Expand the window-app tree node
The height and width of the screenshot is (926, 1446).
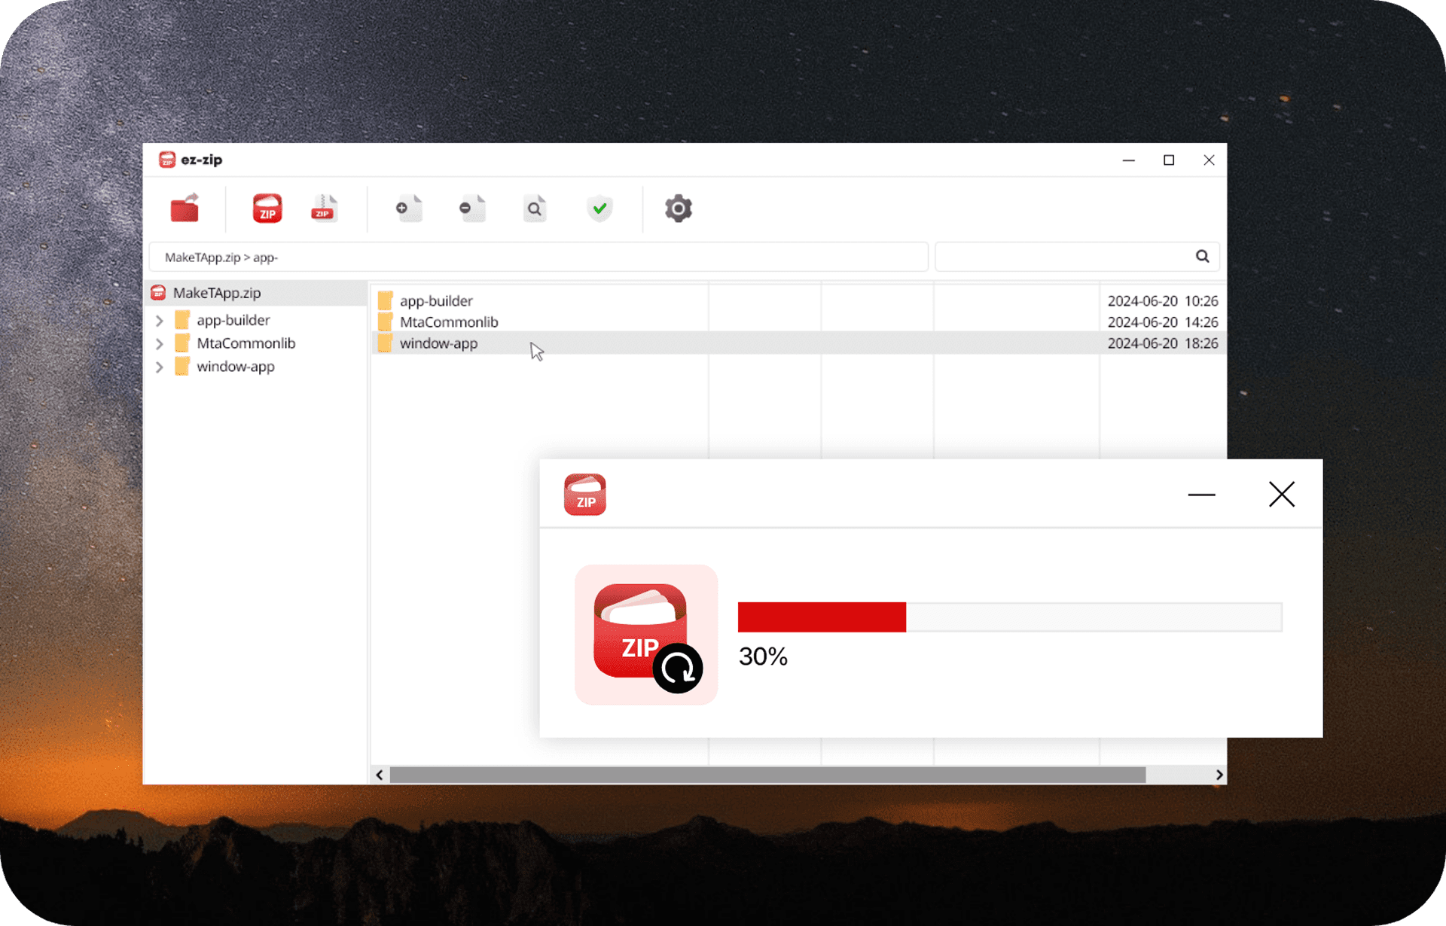(160, 367)
